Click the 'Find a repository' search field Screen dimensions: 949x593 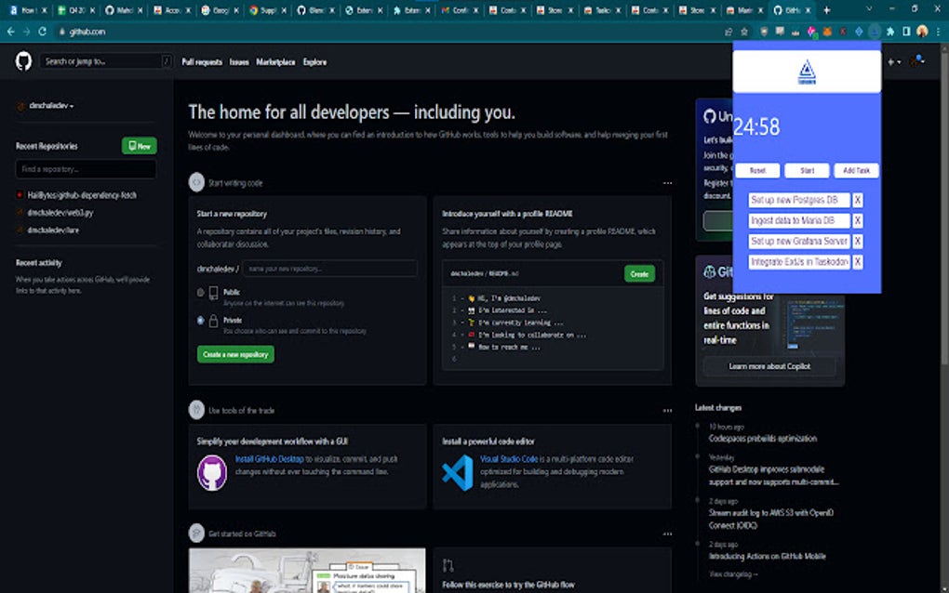coord(87,169)
